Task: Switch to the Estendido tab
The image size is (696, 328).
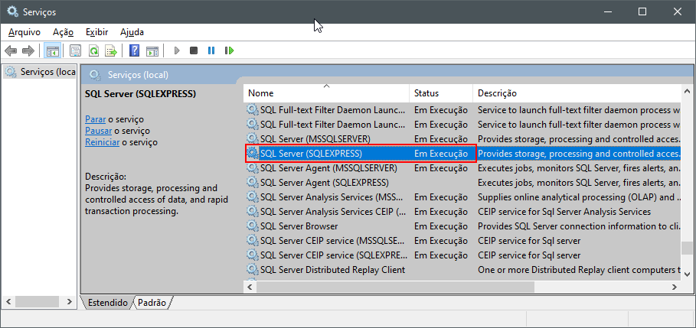Action: 108,303
